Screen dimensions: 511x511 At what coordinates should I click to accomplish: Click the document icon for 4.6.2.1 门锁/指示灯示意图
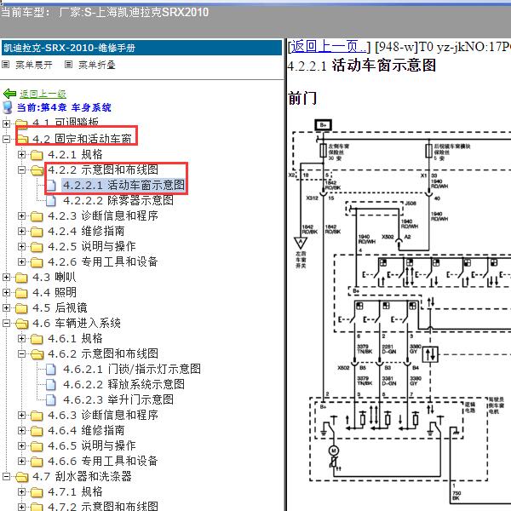coord(51,370)
